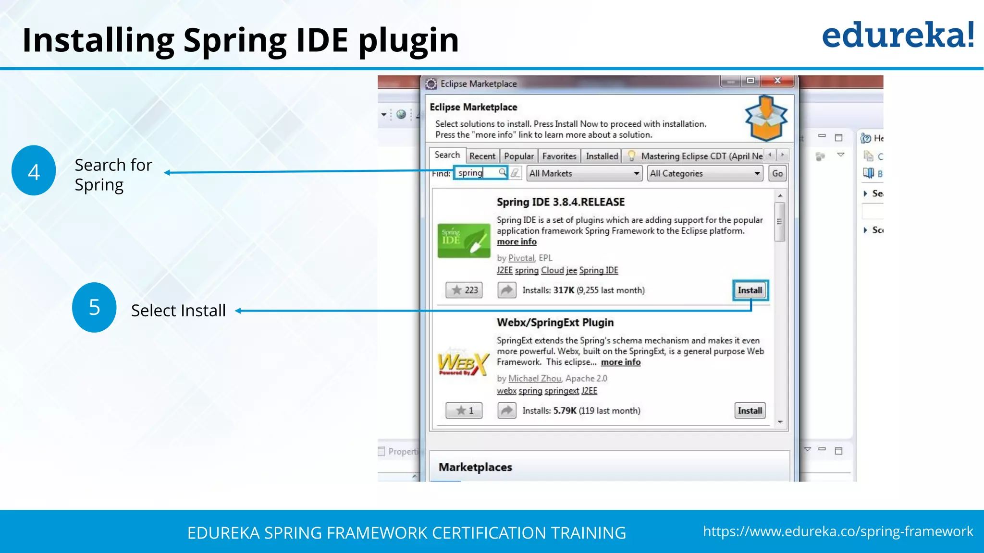The width and height of the screenshot is (984, 553).
Task: Open 'more info' for Spring IDE
Action: [x=517, y=242]
